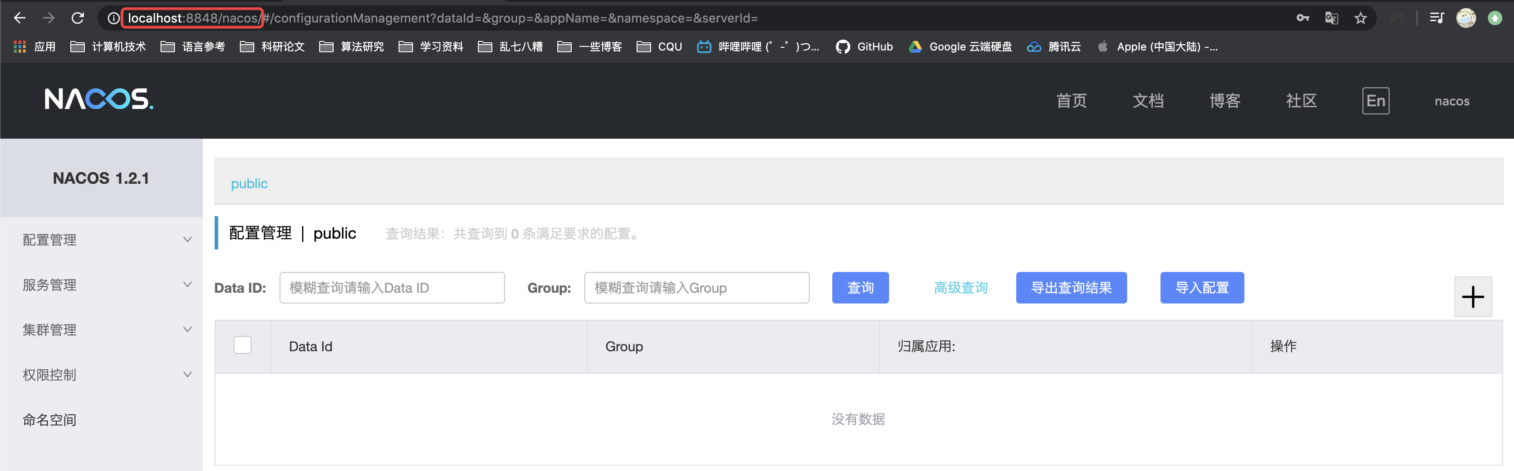The height and width of the screenshot is (471, 1514).
Task: Toggle the select-all checkbox in the table header
Action: point(242,345)
